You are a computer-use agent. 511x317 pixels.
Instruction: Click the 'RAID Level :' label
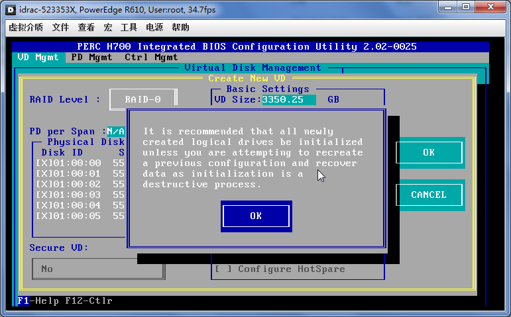coord(65,99)
